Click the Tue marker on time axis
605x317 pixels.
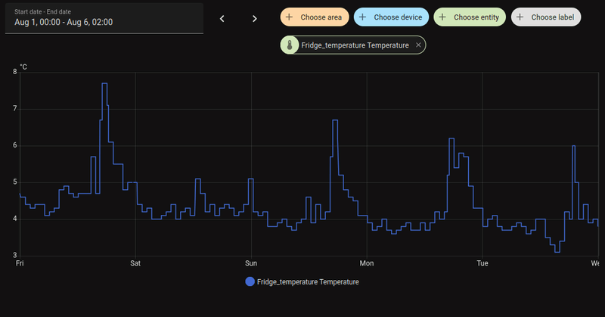coord(482,263)
